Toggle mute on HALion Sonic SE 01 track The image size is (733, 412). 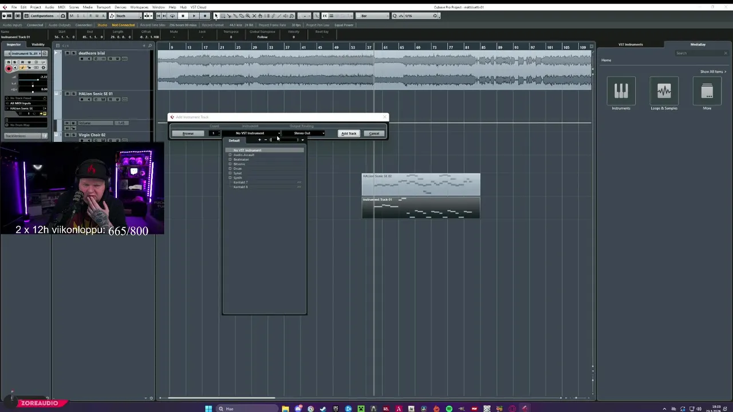click(x=68, y=94)
